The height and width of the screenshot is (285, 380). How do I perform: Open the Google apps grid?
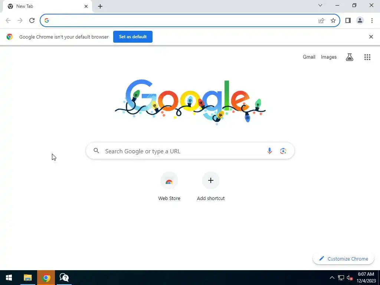[367, 57]
